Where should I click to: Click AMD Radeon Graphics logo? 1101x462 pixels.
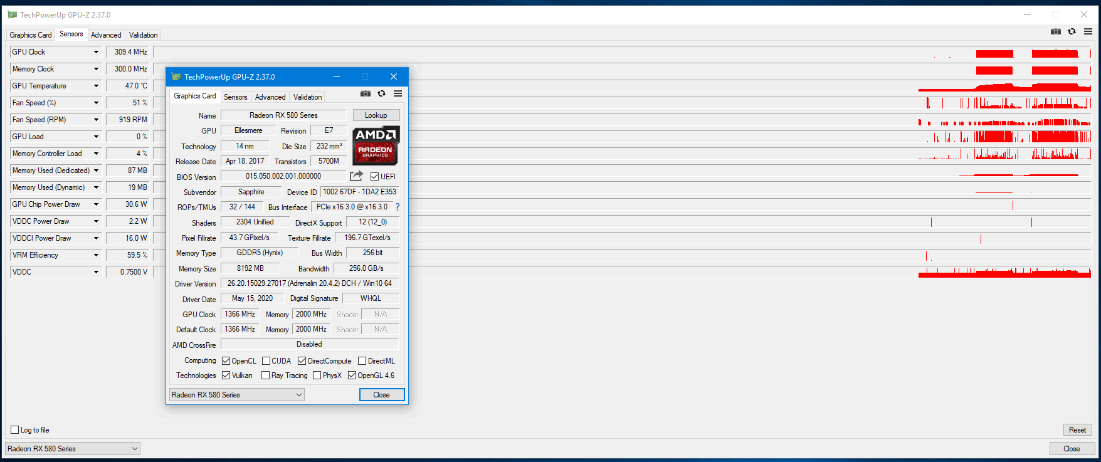pos(376,145)
